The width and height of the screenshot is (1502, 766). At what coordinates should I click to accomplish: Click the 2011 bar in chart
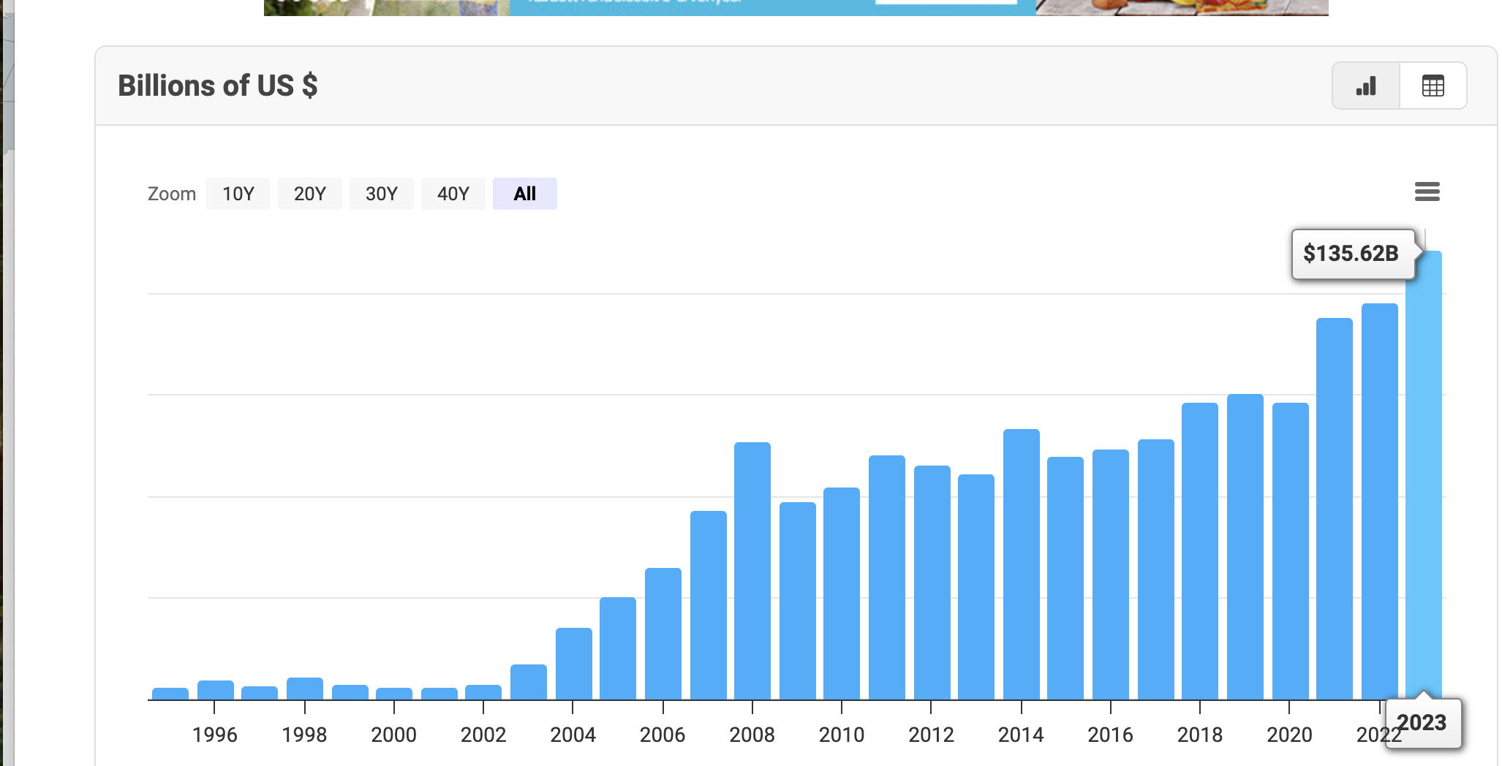887,577
